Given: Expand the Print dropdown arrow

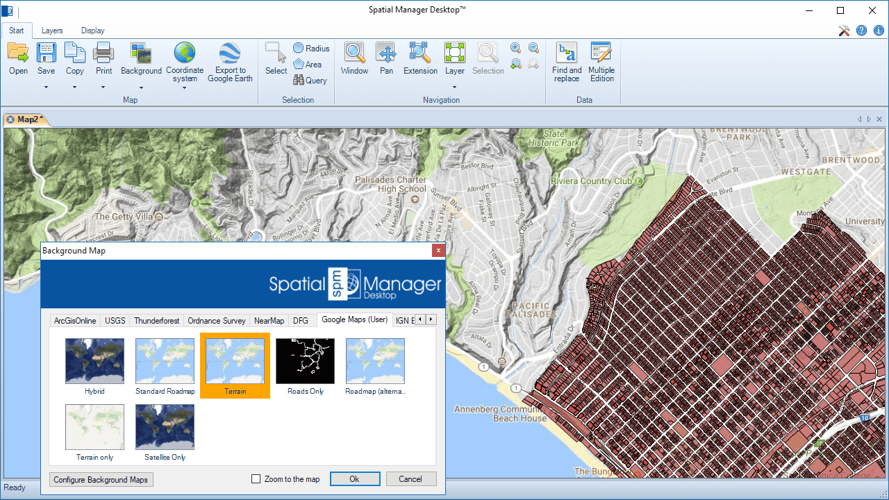Looking at the screenshot, I should [x=103, y=87].
